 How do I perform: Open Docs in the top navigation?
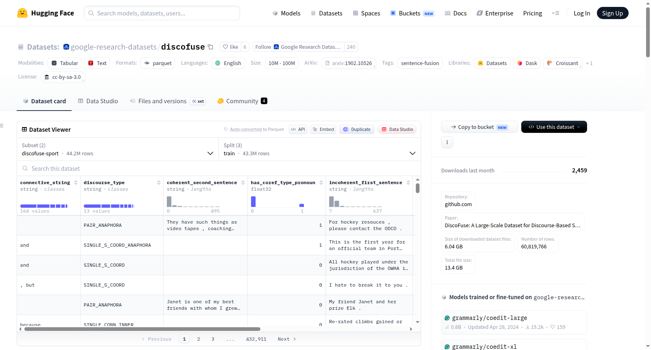(455, 13)
